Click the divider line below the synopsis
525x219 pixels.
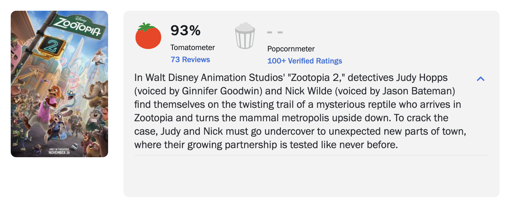[x=311, y=155]
